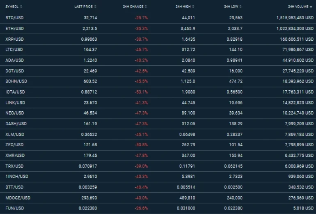Click Last Price sort arrows icon
Image resolution: width=316 pixels, height=214 pixels.
(x=96, y=7)
